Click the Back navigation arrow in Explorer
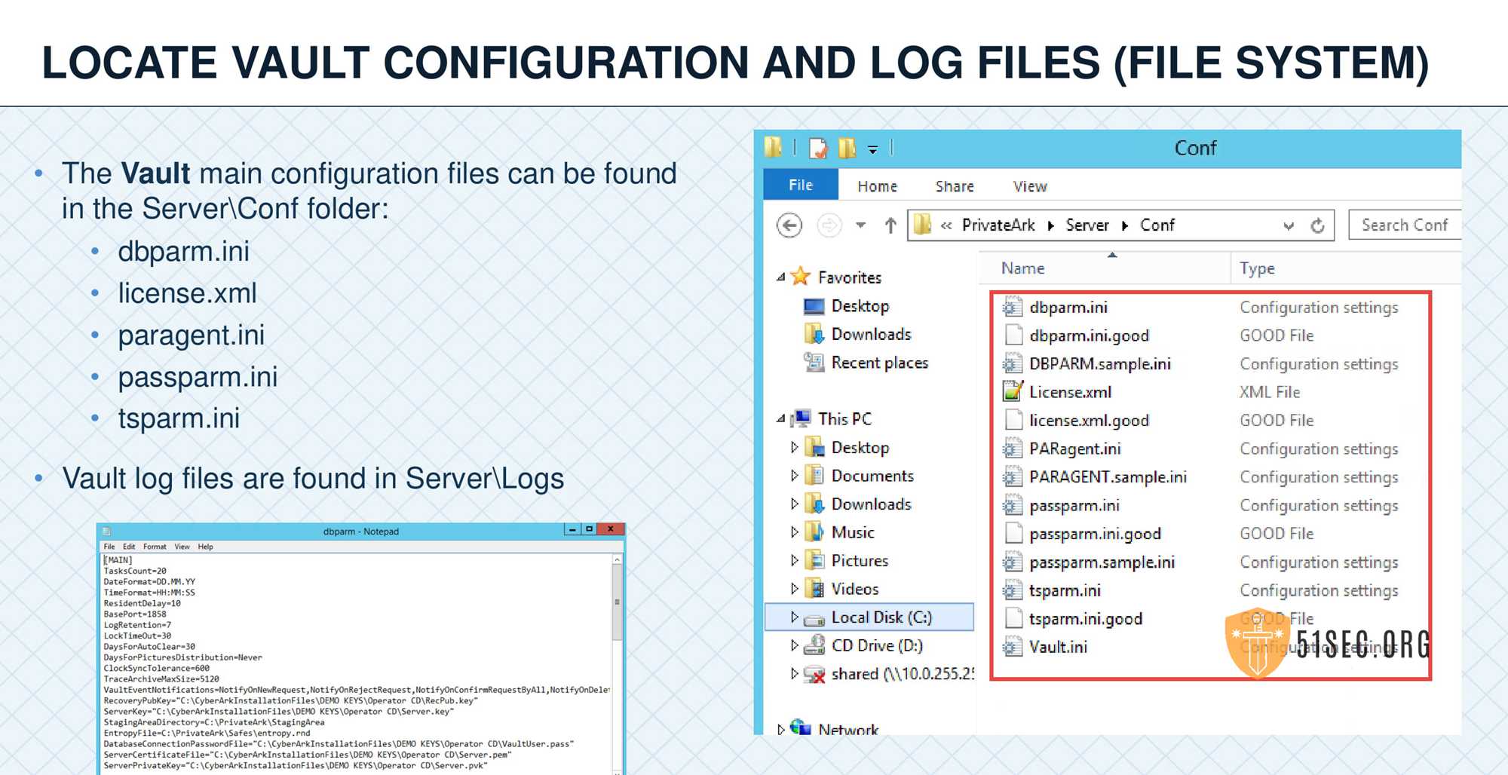Screen dimensions: 1508x775 (x=789, y=225)
